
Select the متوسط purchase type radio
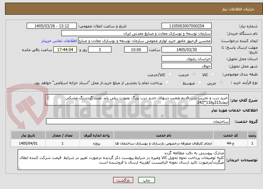point(200,82)
